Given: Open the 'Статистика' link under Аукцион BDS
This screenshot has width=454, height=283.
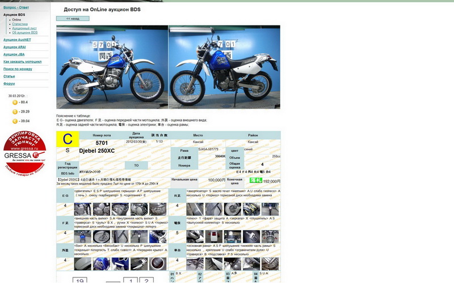Looking at the screenshot, I should tap(20, 24).
